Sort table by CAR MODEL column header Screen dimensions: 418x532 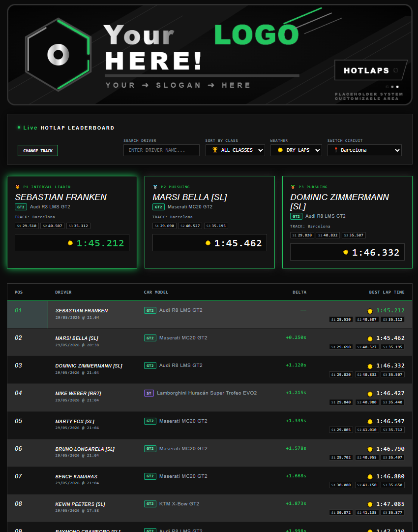click(x=156, y=292)
